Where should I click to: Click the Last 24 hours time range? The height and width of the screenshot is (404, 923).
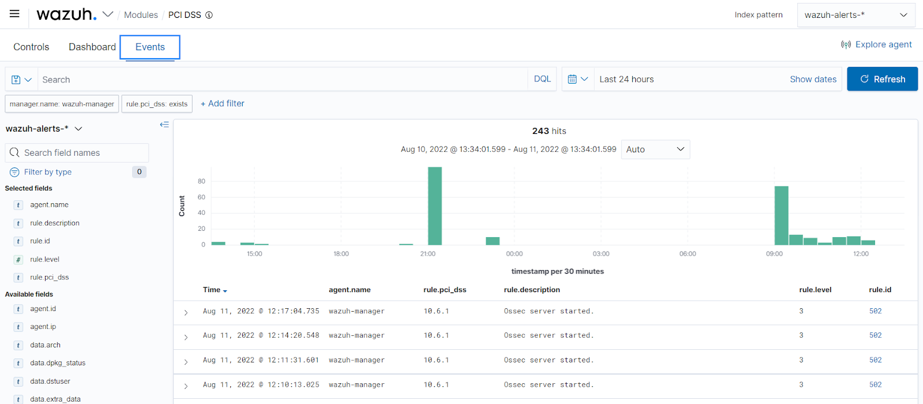tap(626, 80)
